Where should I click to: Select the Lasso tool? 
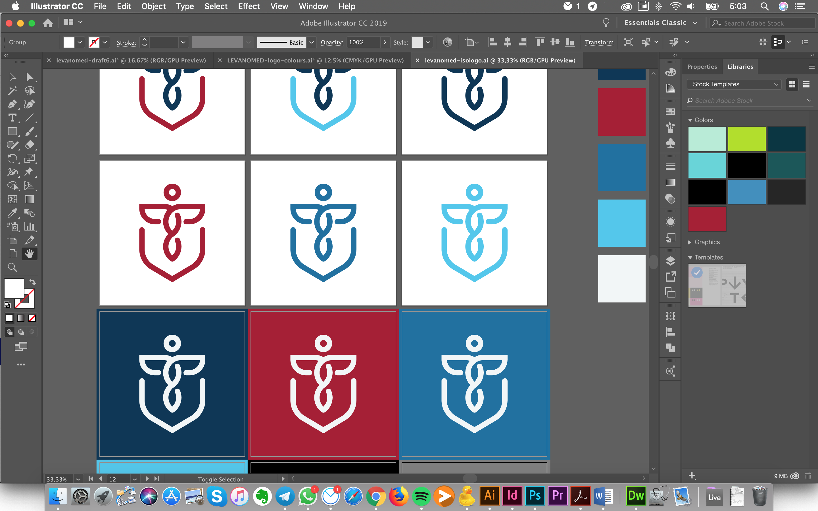(x=30, y=91)
